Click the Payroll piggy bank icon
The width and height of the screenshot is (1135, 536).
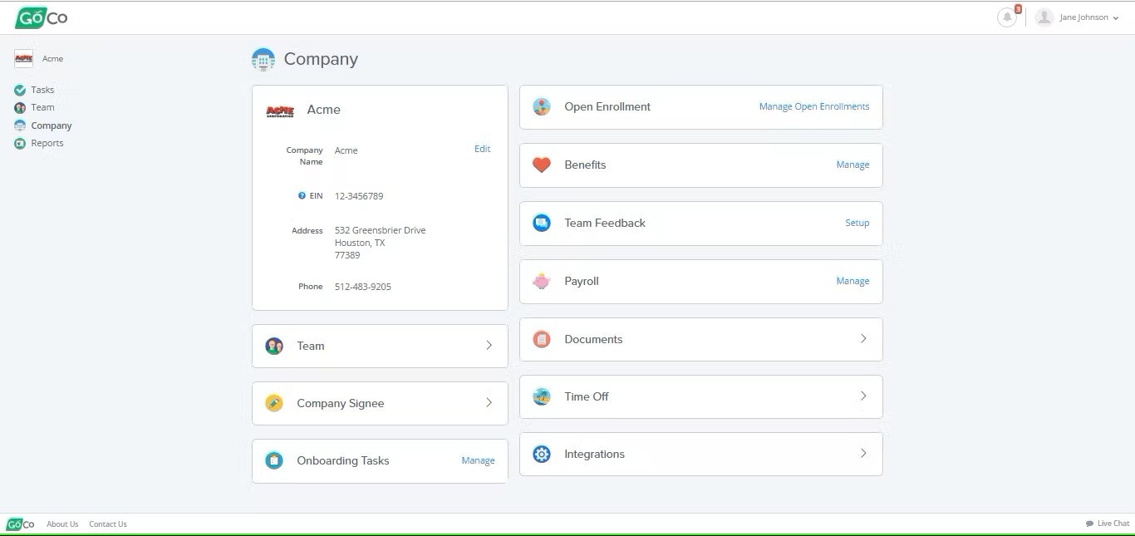click(541, 281)
